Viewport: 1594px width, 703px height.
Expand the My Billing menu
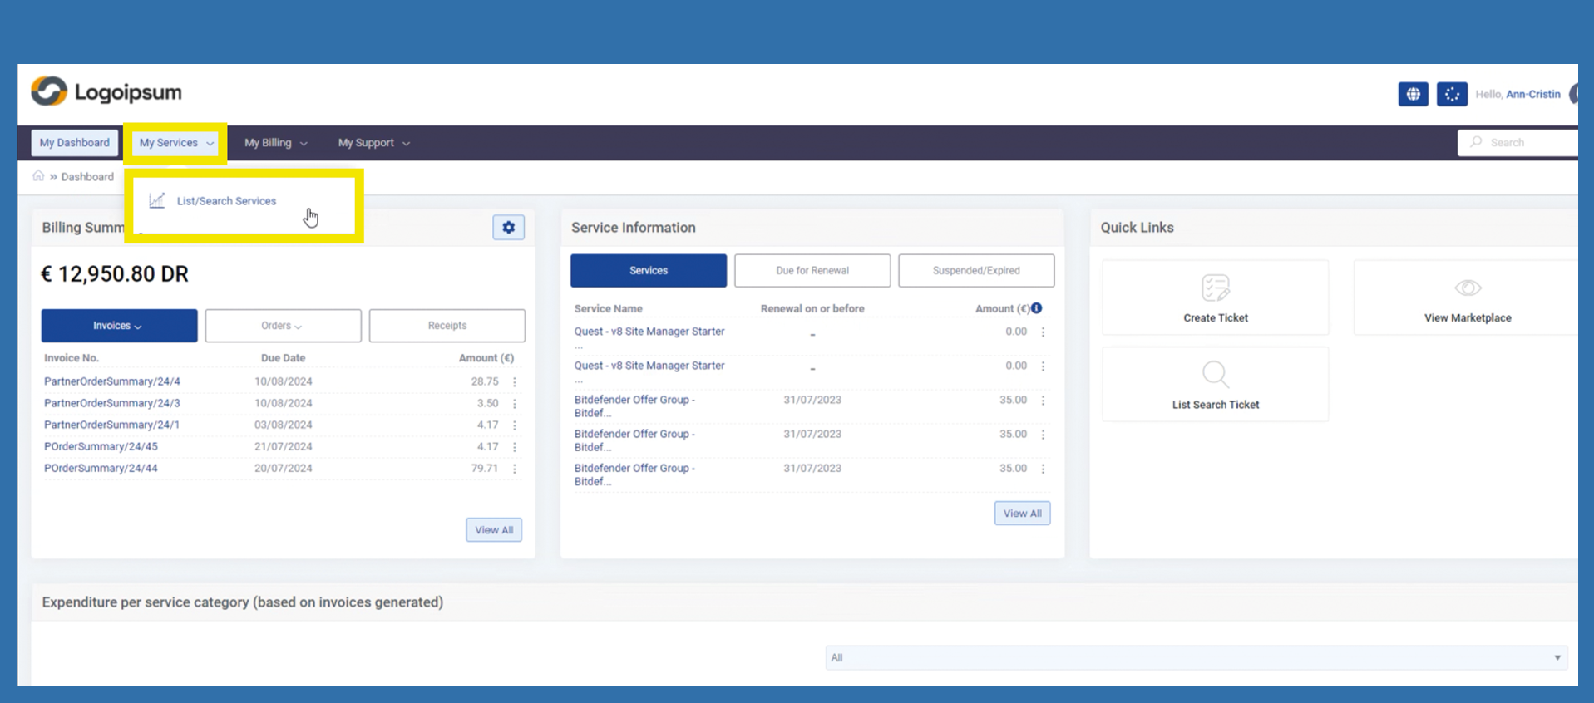pos(275,143)
